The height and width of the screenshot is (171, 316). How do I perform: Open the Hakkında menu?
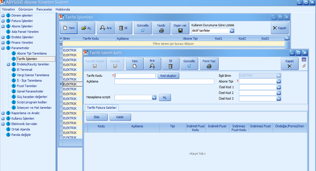click(x=63, y=9)
